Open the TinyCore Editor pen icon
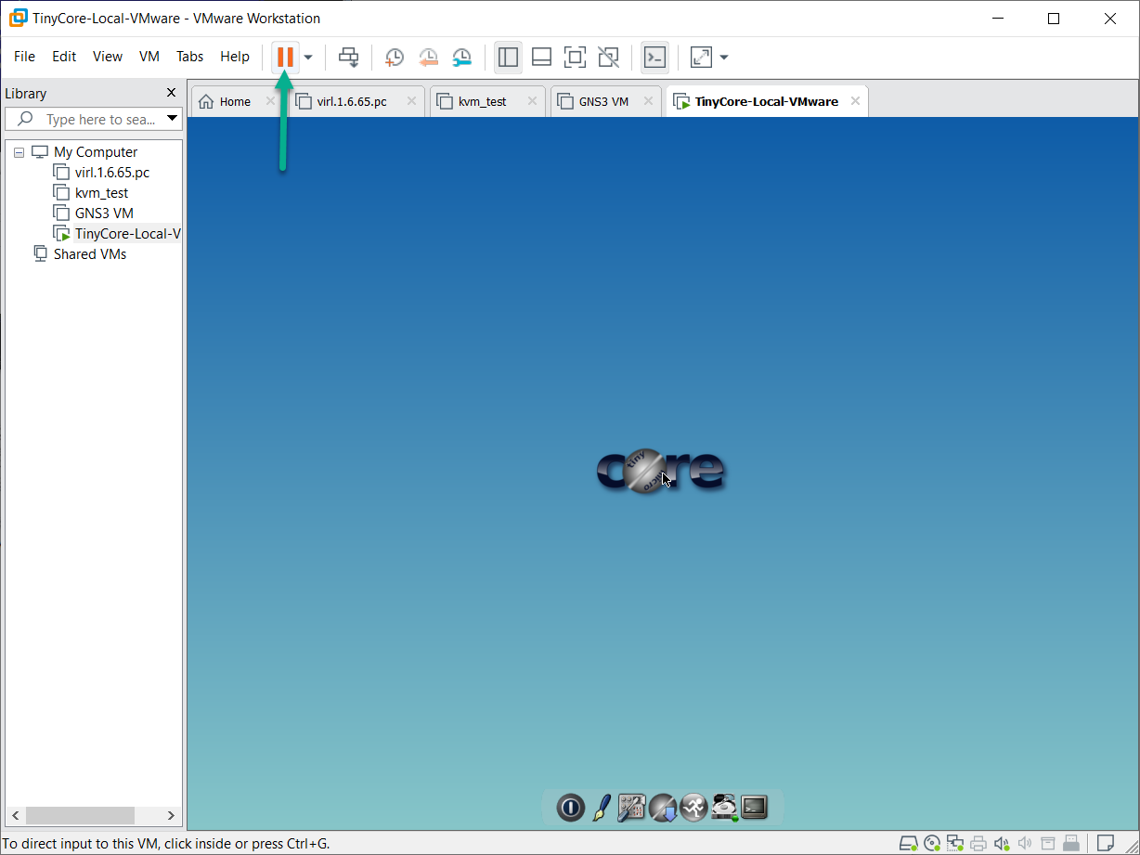Viewport: 1140px width, 855px height. (601, 808)
